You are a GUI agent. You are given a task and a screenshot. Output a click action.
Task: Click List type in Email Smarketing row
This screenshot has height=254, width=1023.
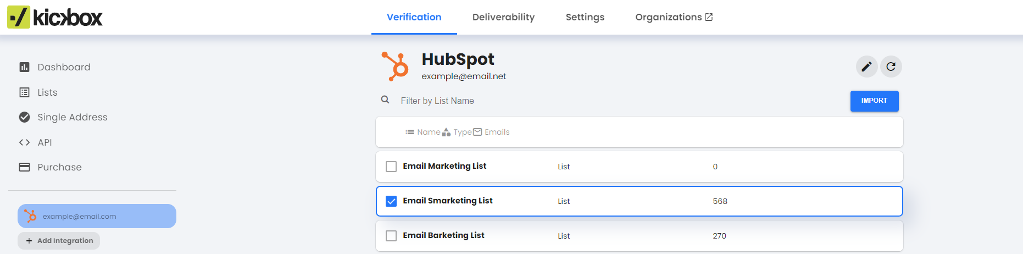coord(564,201)
